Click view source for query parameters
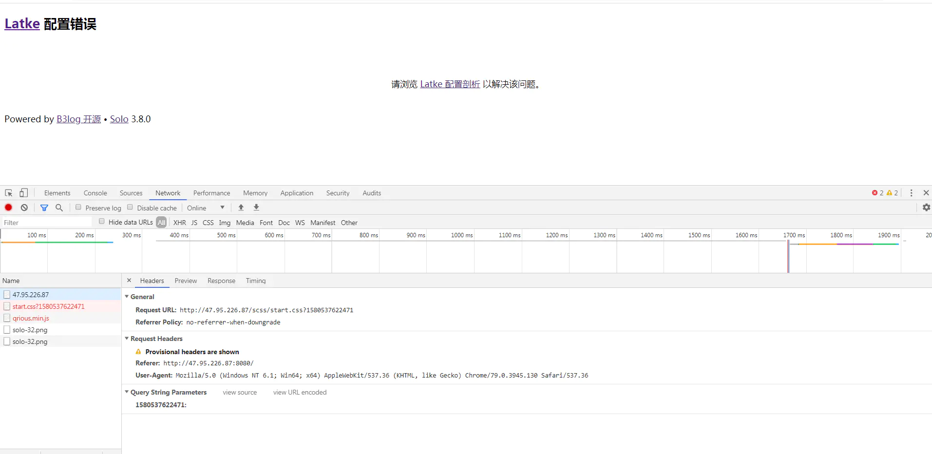 click(x=240, y=392)
